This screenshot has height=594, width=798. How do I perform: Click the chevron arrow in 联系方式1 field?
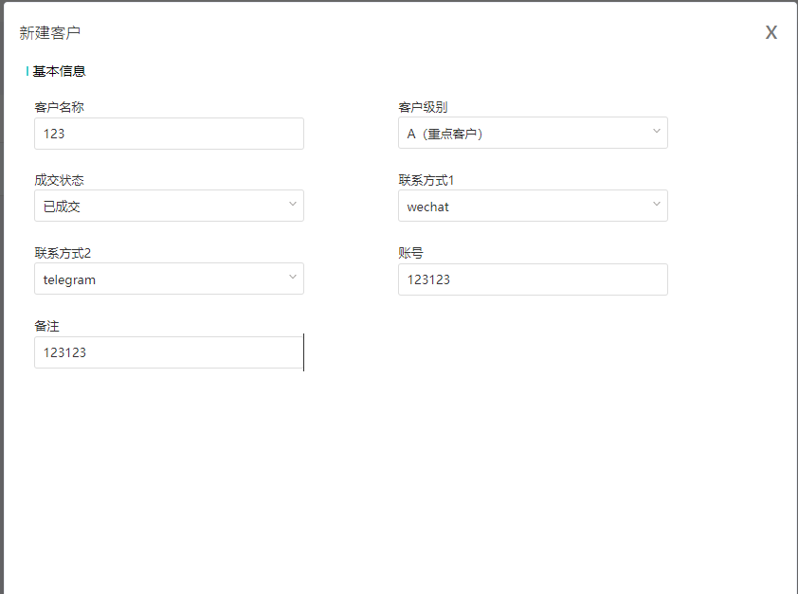pyautogui.click(x=657, y=205)
